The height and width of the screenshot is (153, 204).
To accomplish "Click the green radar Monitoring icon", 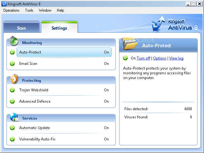I will [14, 41].
